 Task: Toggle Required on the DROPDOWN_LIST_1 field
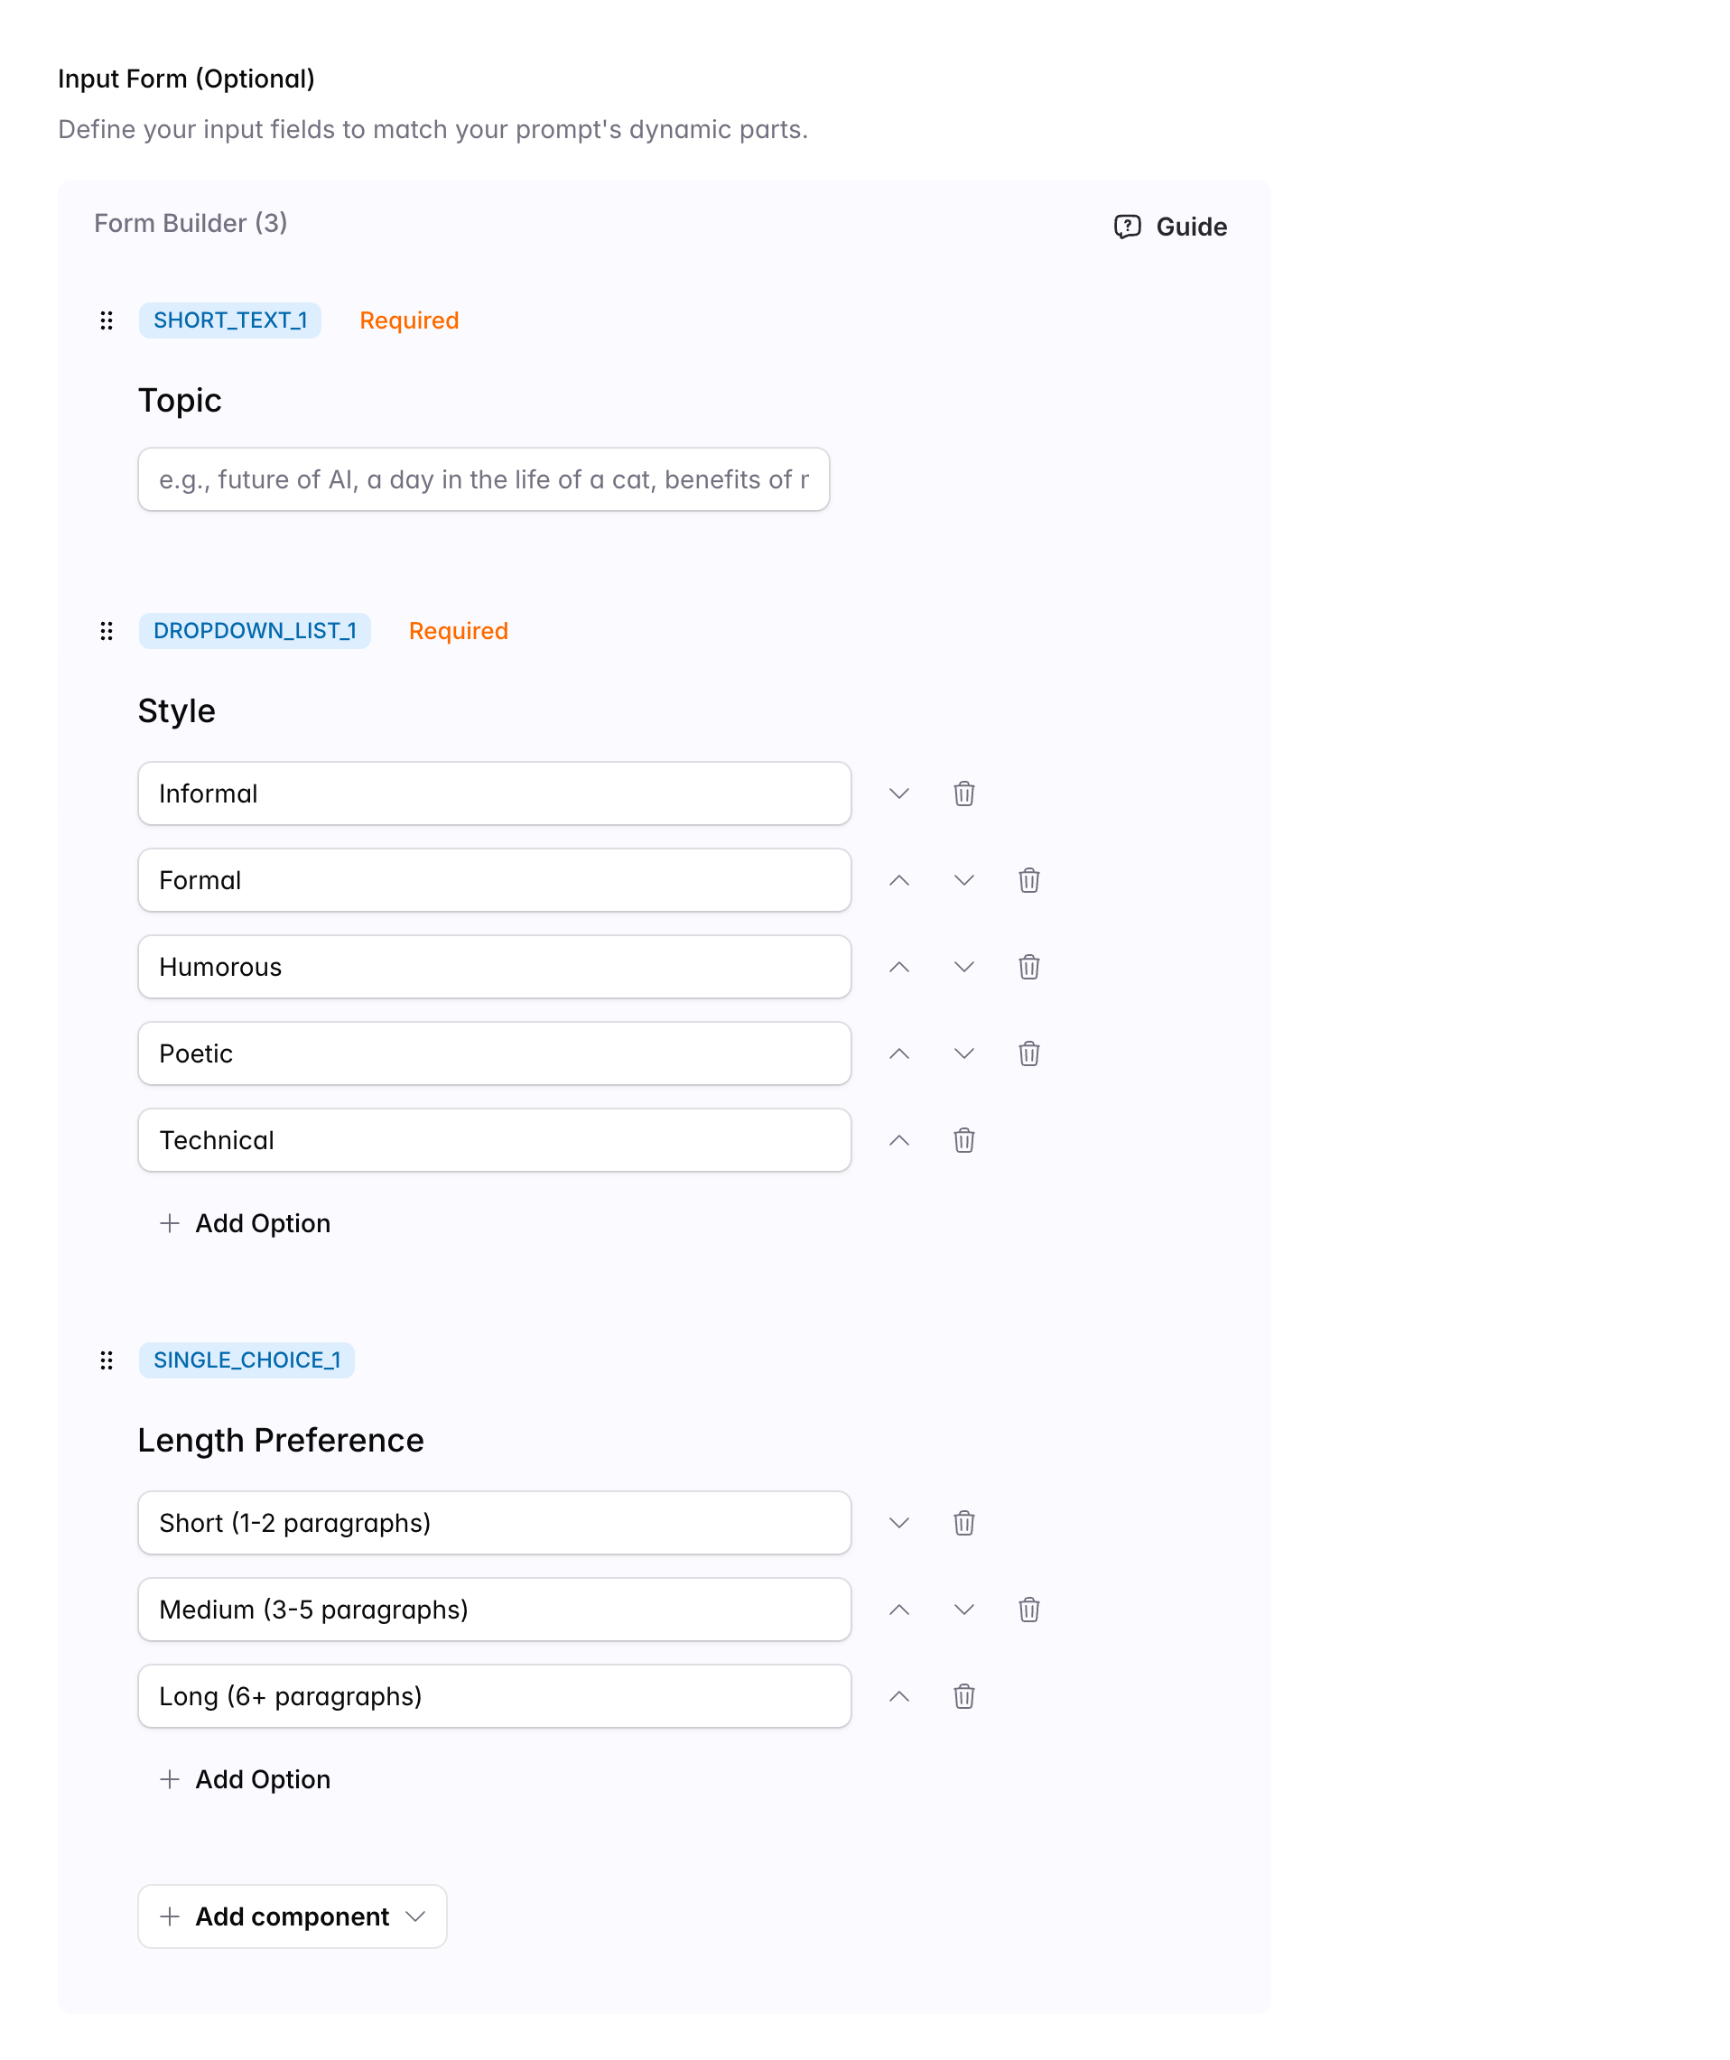pos(459,631)
